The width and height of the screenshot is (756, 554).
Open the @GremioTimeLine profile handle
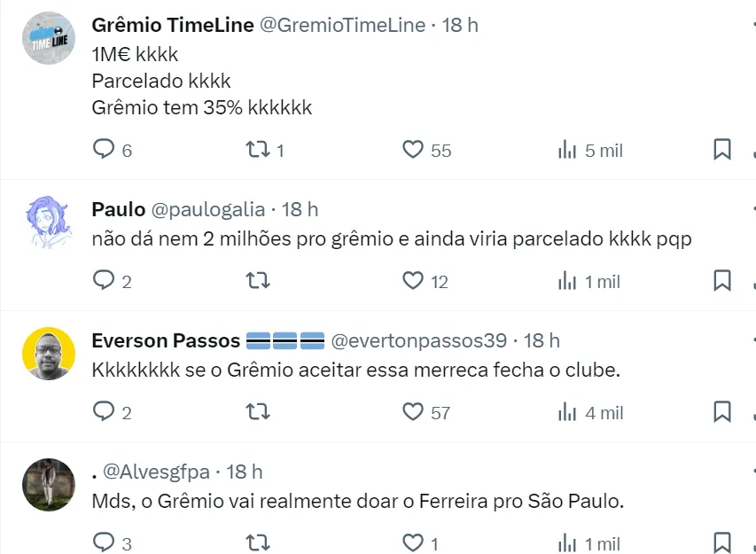(342, 25)
